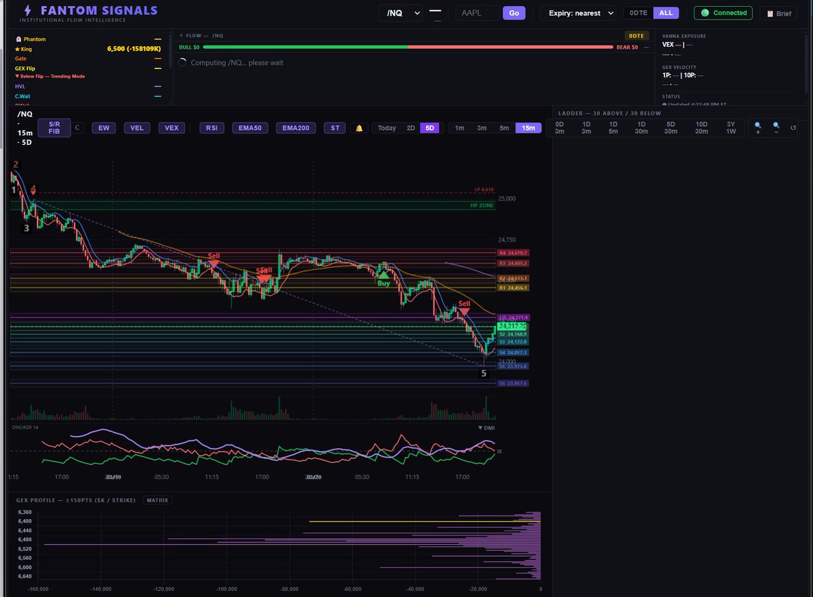The image size is (813, 597).
Task: Select the 2D range tab
Action: 411,128
